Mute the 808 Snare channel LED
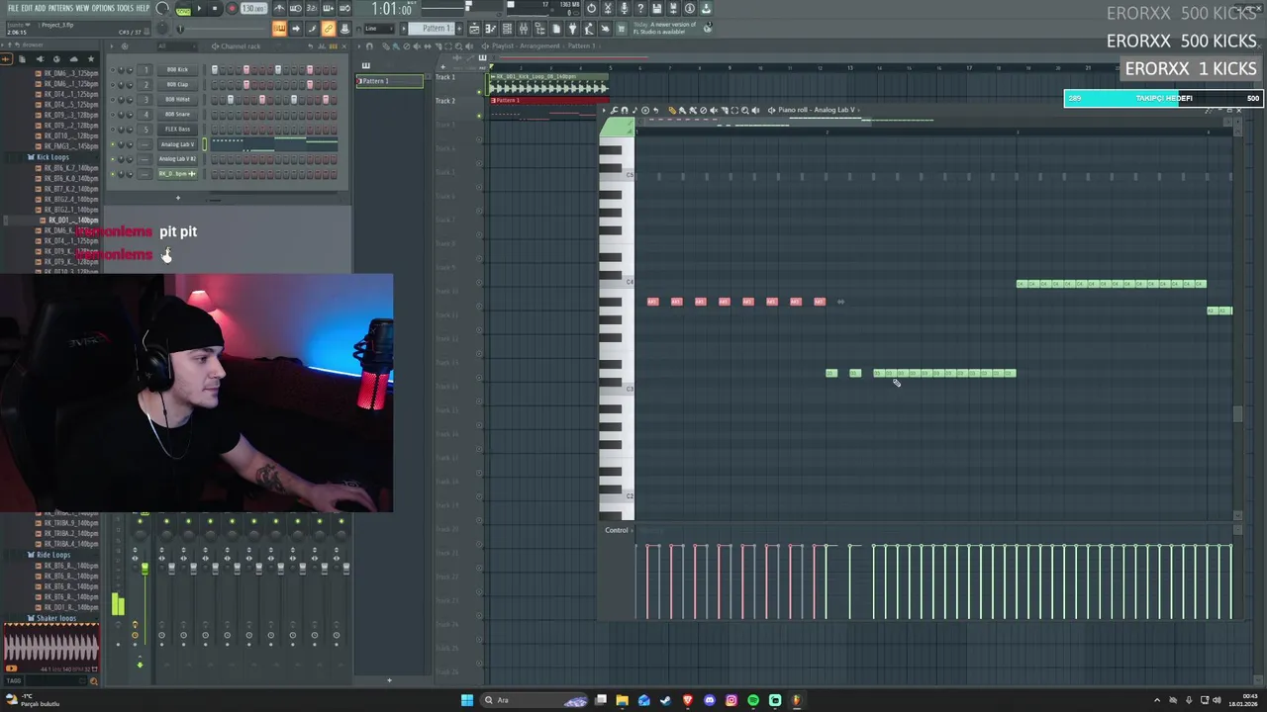Image resolution: width=1267 pixels, height=712 pixels. point(113,115)
